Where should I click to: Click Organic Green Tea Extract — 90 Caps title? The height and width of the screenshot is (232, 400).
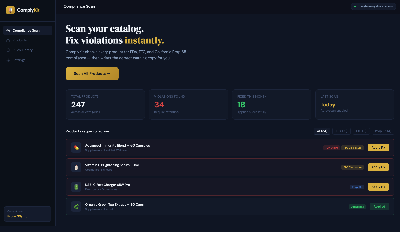tap(114, 205)
